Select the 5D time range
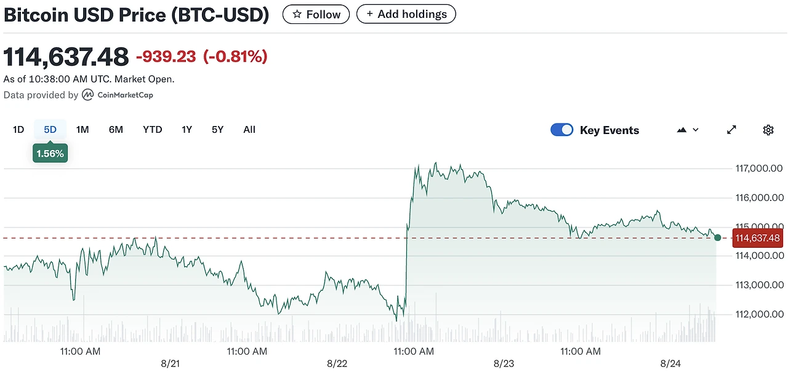Image resolution: width=788 pixels, height=375 pixels. 50,129
